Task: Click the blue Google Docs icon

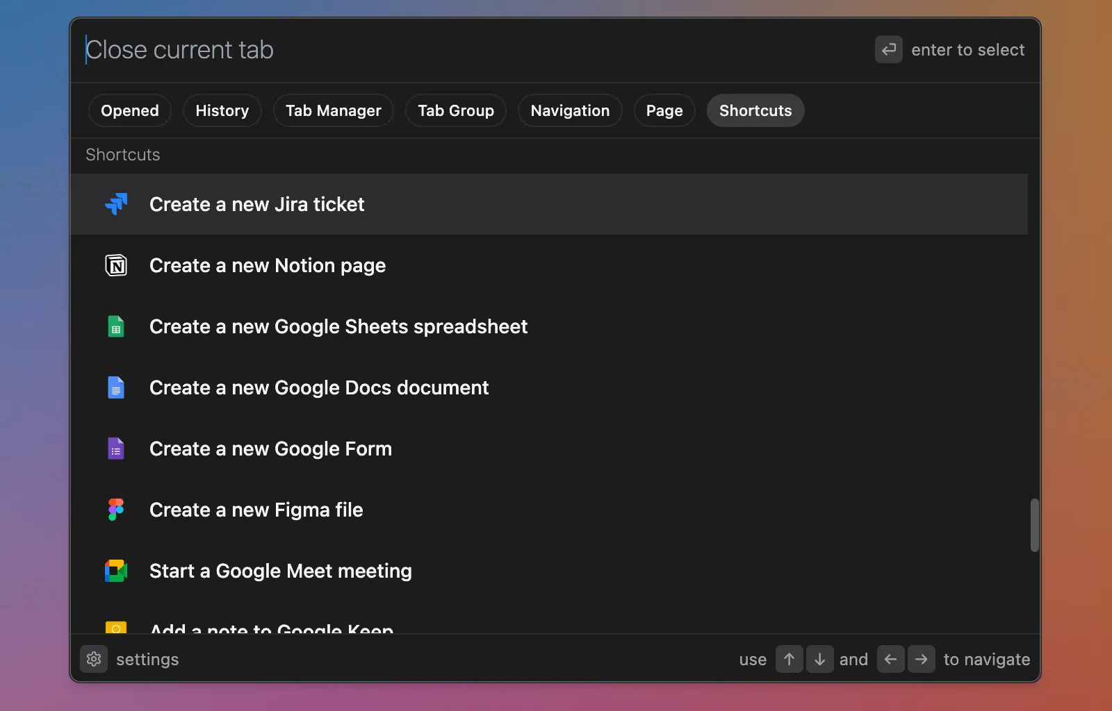Action: [116, 387]
